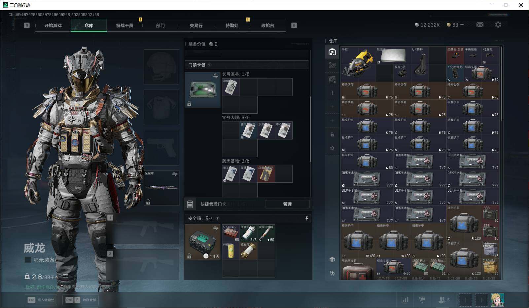The height and width of the screenshot is (308, 529).
Task: Click the equipment panel vertical scrollbar
Action: 310,129
